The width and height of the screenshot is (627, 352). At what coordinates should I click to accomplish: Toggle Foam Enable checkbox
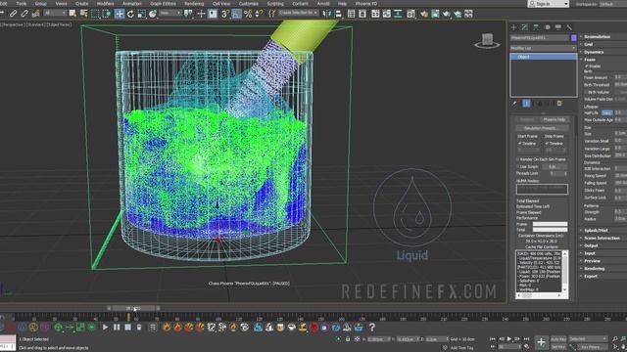coord(587,66)
